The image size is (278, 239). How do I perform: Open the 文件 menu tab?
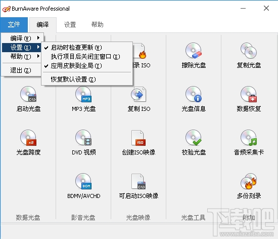14,25
